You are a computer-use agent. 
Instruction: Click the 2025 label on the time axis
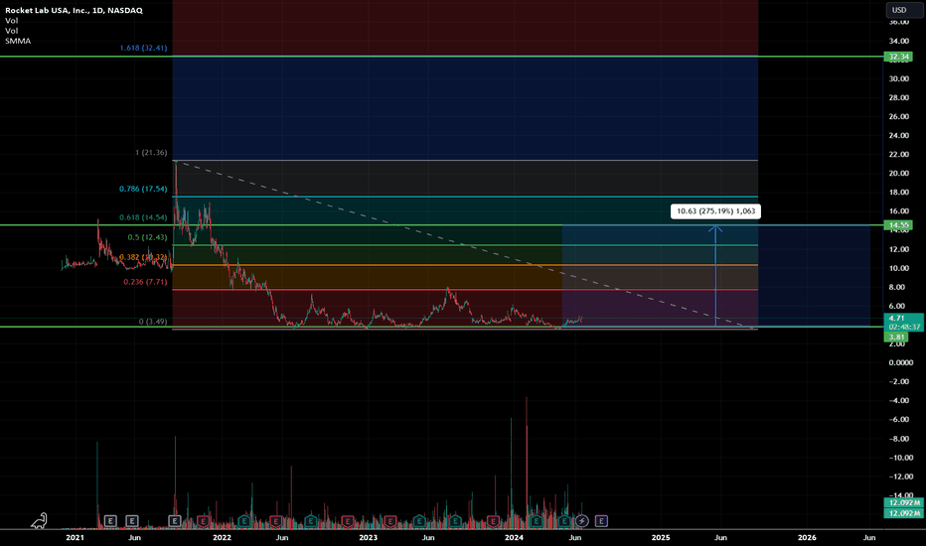[x=661, y=537]
